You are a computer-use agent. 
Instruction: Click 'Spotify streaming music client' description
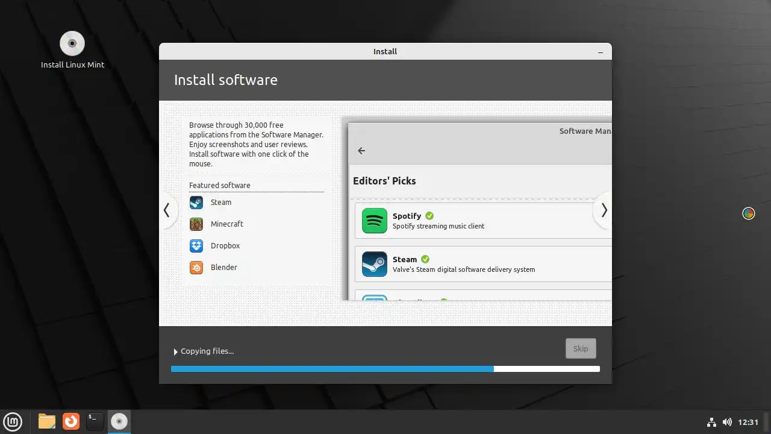[x=439, y=226]
